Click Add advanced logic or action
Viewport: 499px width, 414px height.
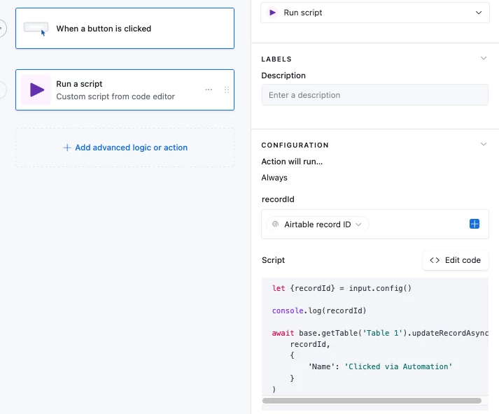point(131,148)
